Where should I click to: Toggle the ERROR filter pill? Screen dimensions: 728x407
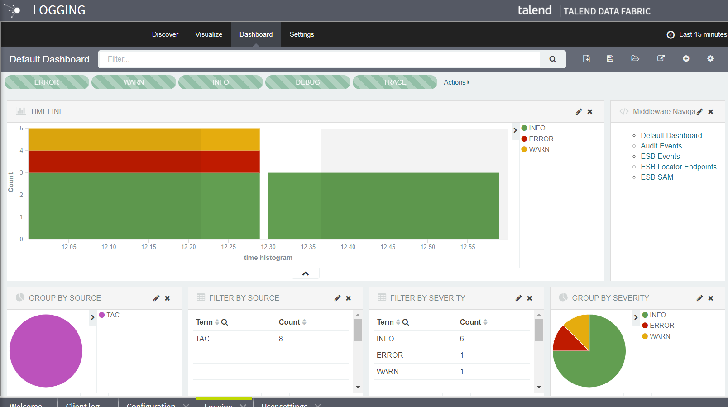(x=47, y=82)
